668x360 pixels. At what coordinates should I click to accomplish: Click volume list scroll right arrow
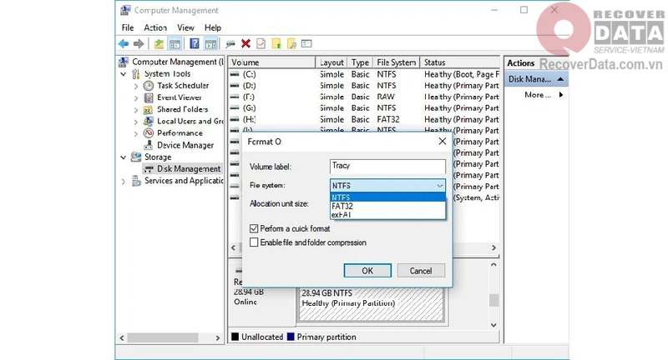pos(493,247)
